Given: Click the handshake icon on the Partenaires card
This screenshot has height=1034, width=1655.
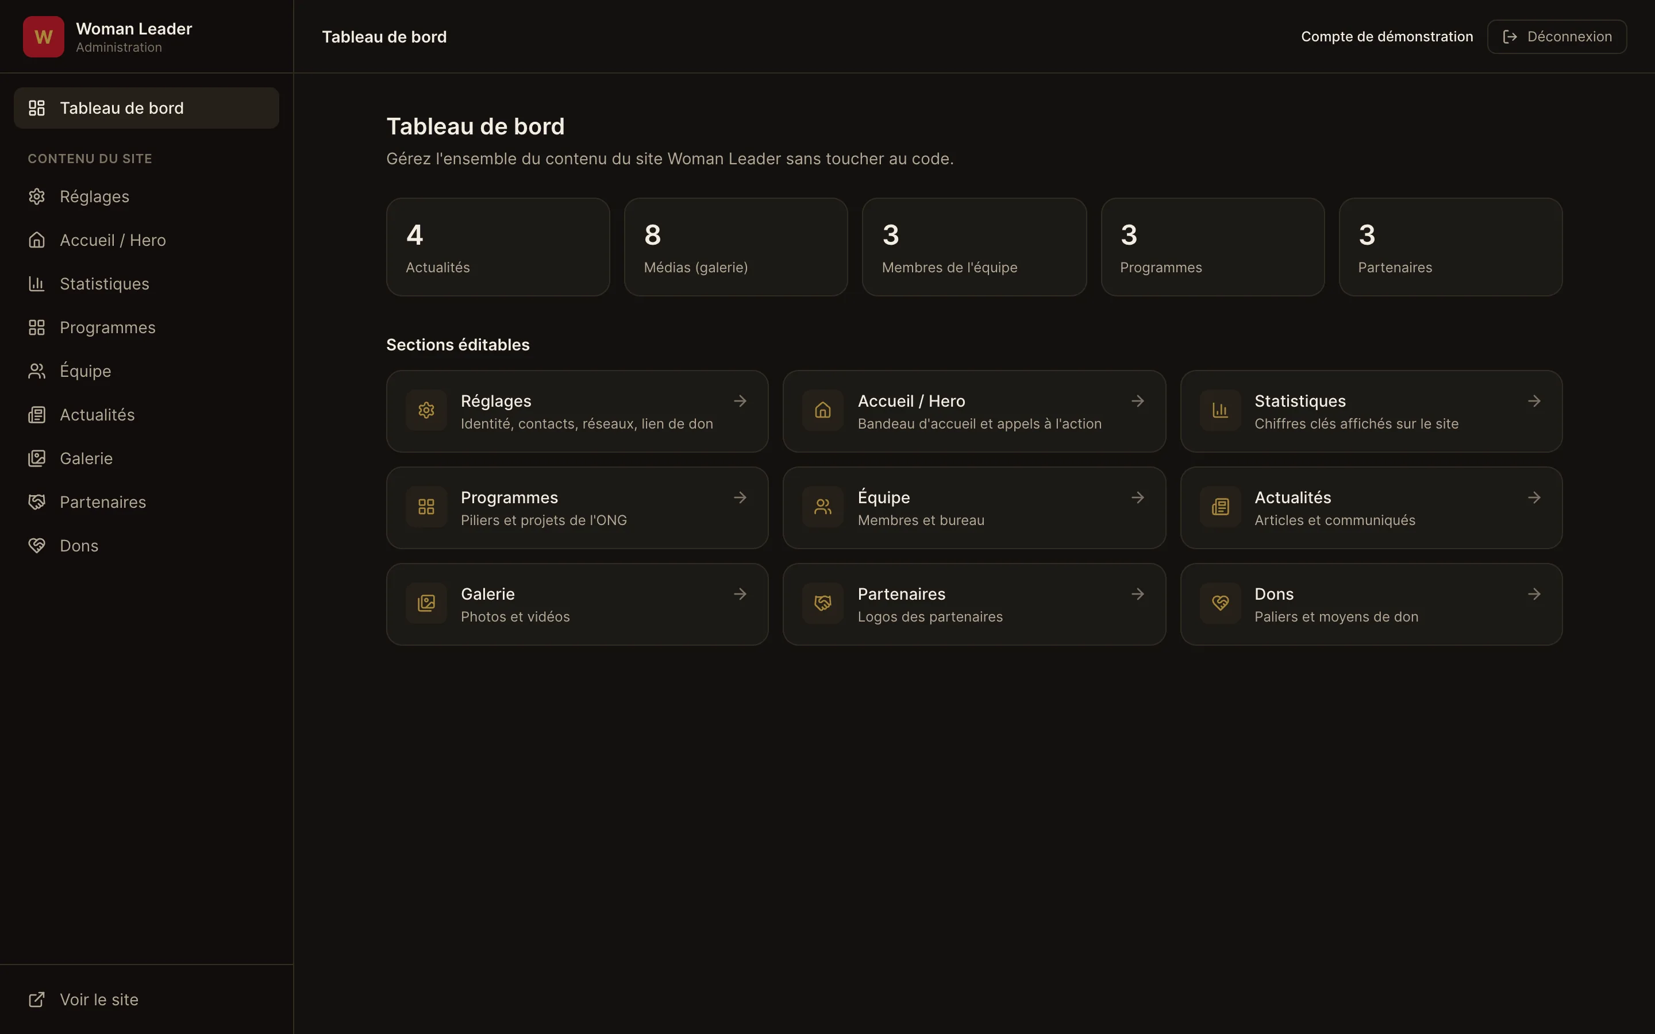Looking at the screenshot, I should (823, 603).
